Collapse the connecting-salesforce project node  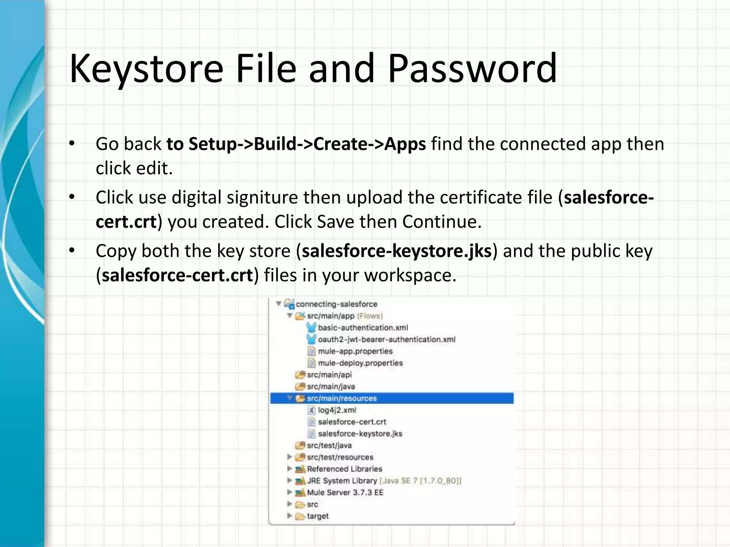click(x=279, y=304)
